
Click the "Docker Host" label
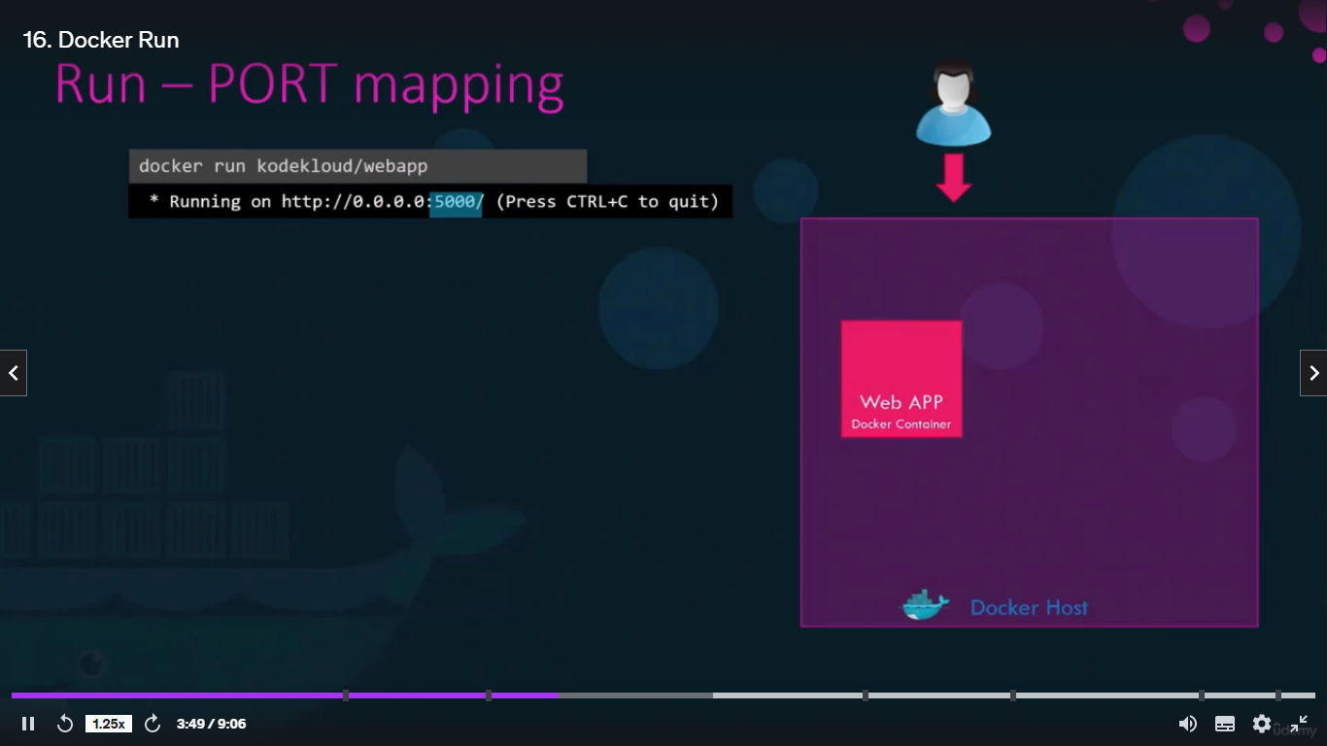1029,608
